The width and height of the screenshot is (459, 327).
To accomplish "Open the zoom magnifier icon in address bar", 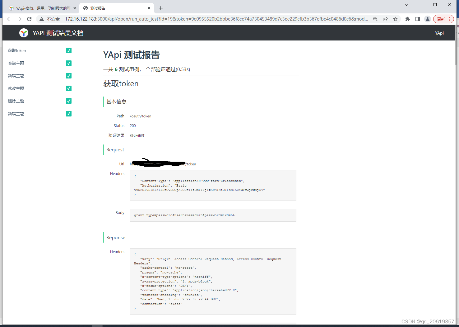I will (375, 19).
